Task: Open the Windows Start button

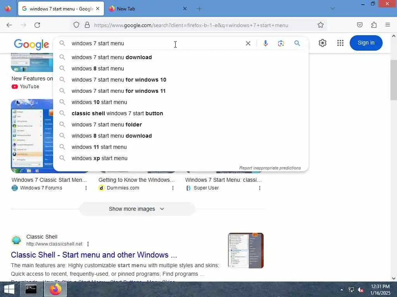Action: [x=9, y=289]
